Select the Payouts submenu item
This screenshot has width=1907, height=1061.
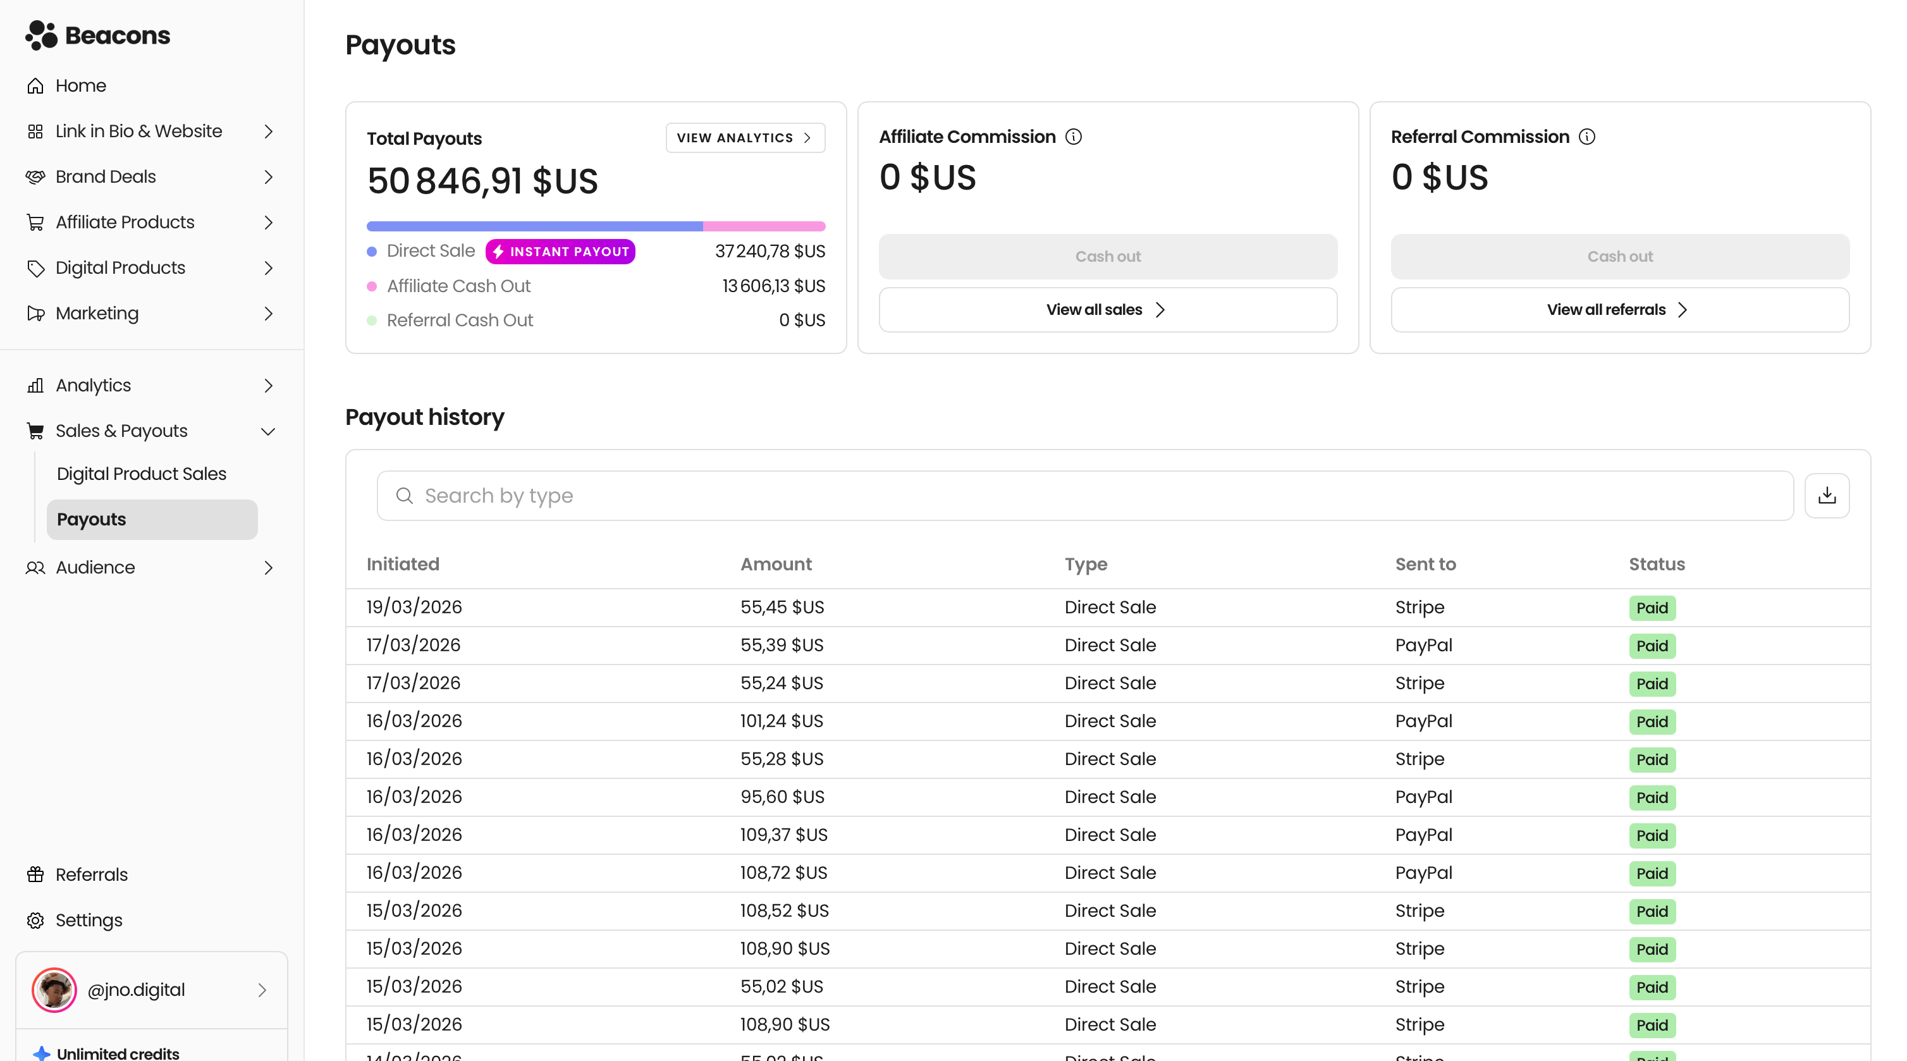pyautogui.click(x=152, y=519)
